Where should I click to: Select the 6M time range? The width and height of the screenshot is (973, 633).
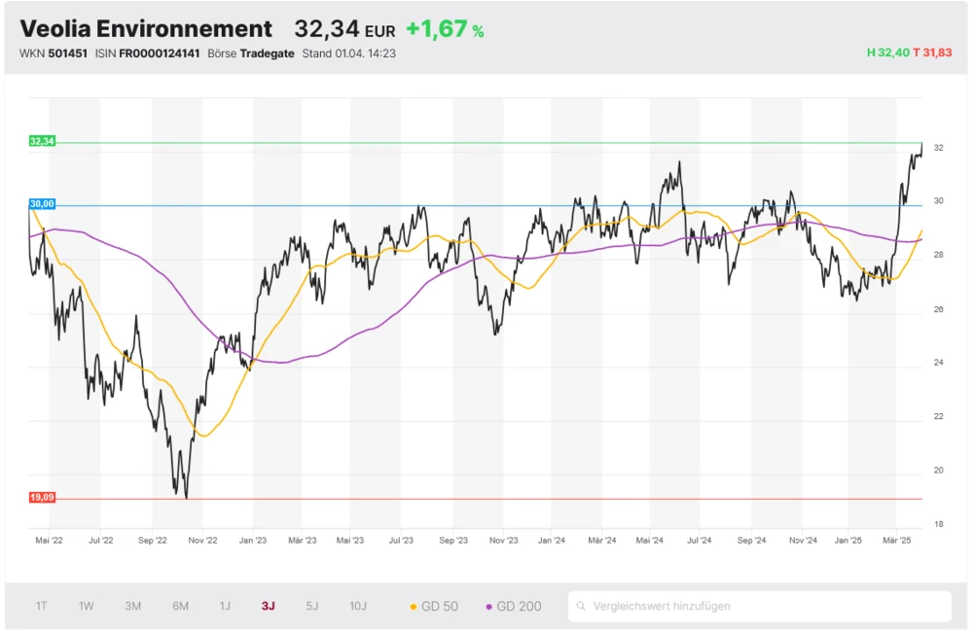(181, 606)
